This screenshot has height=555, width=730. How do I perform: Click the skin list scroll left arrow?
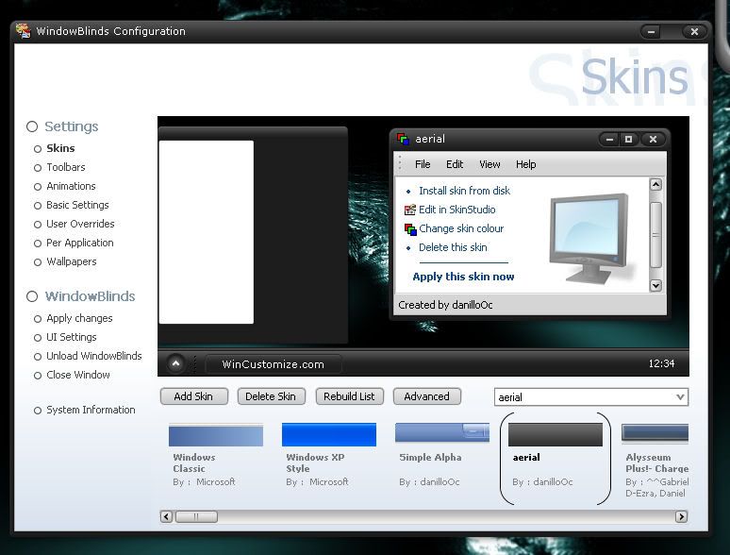[166, 516]
